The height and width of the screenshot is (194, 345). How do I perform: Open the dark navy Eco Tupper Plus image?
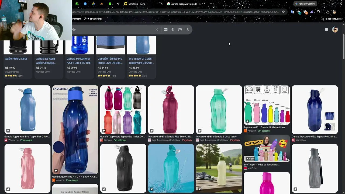(315, 110)
